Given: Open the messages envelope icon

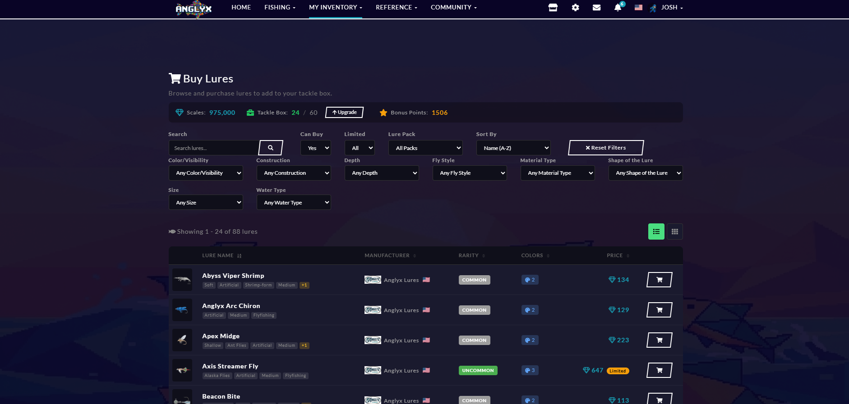Looking at the screenshot, I should click(x=596, y=8).
